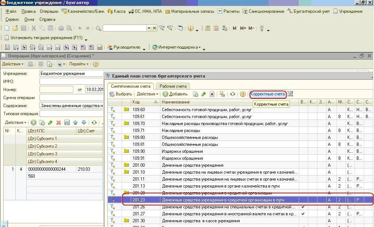Open the calculator icon in main toolbar
Viewport: 374px width, 227px height.
207,28
